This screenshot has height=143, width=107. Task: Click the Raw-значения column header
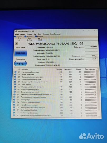[x=90, y=69]
